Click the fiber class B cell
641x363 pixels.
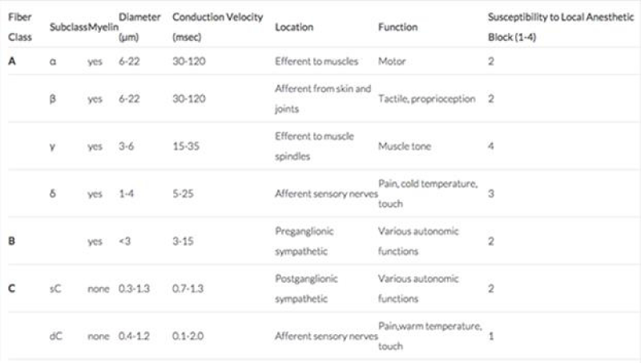click(11, 240)
